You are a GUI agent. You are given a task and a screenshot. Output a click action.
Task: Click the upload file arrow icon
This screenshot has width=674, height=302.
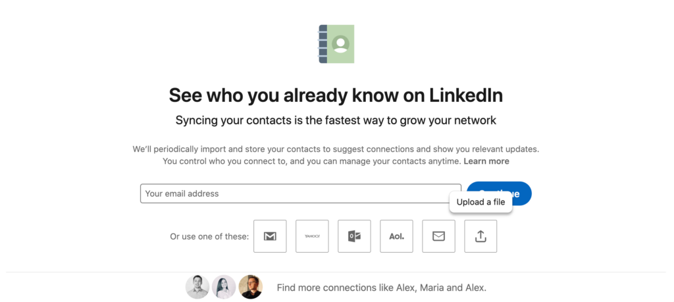(480, 236)
